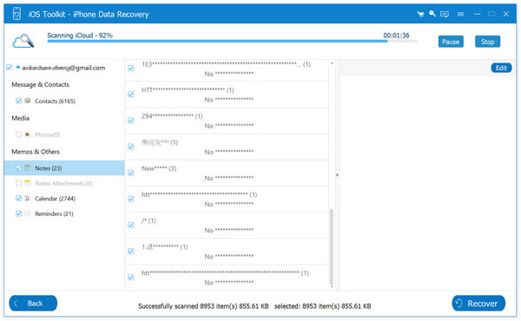Click the notes list scroll up arrow
The width and height of the screenshot is (521, 321).
(x=332, y=62)
